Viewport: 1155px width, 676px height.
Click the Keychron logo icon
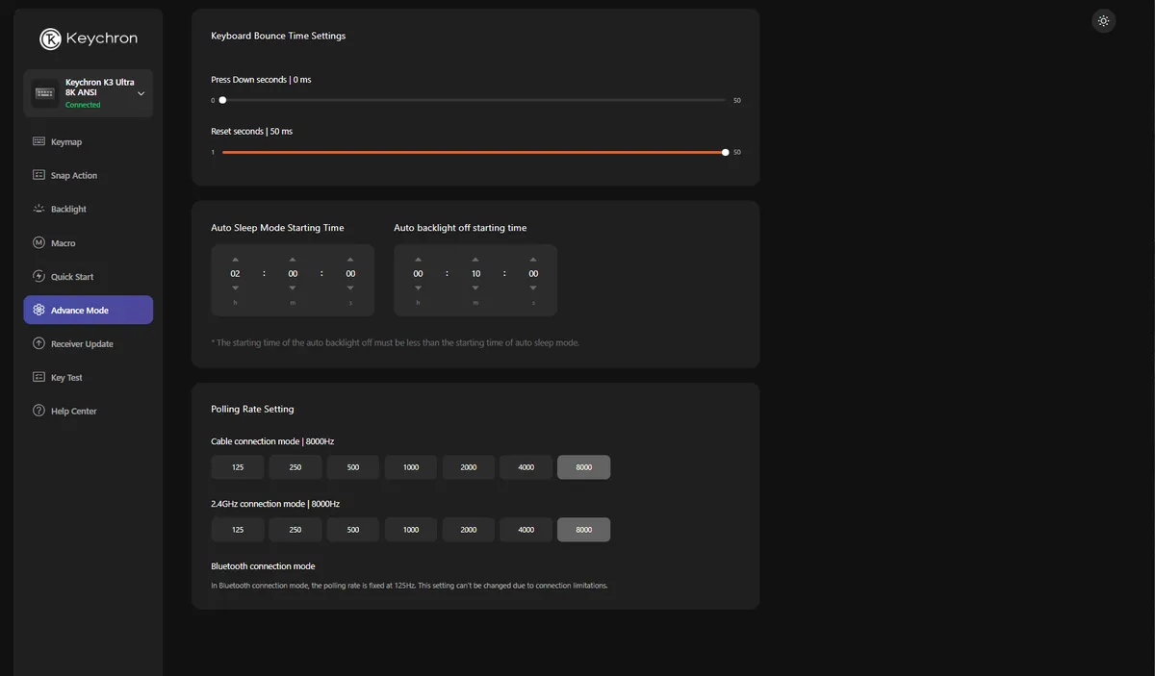click(x=50, y=38)
